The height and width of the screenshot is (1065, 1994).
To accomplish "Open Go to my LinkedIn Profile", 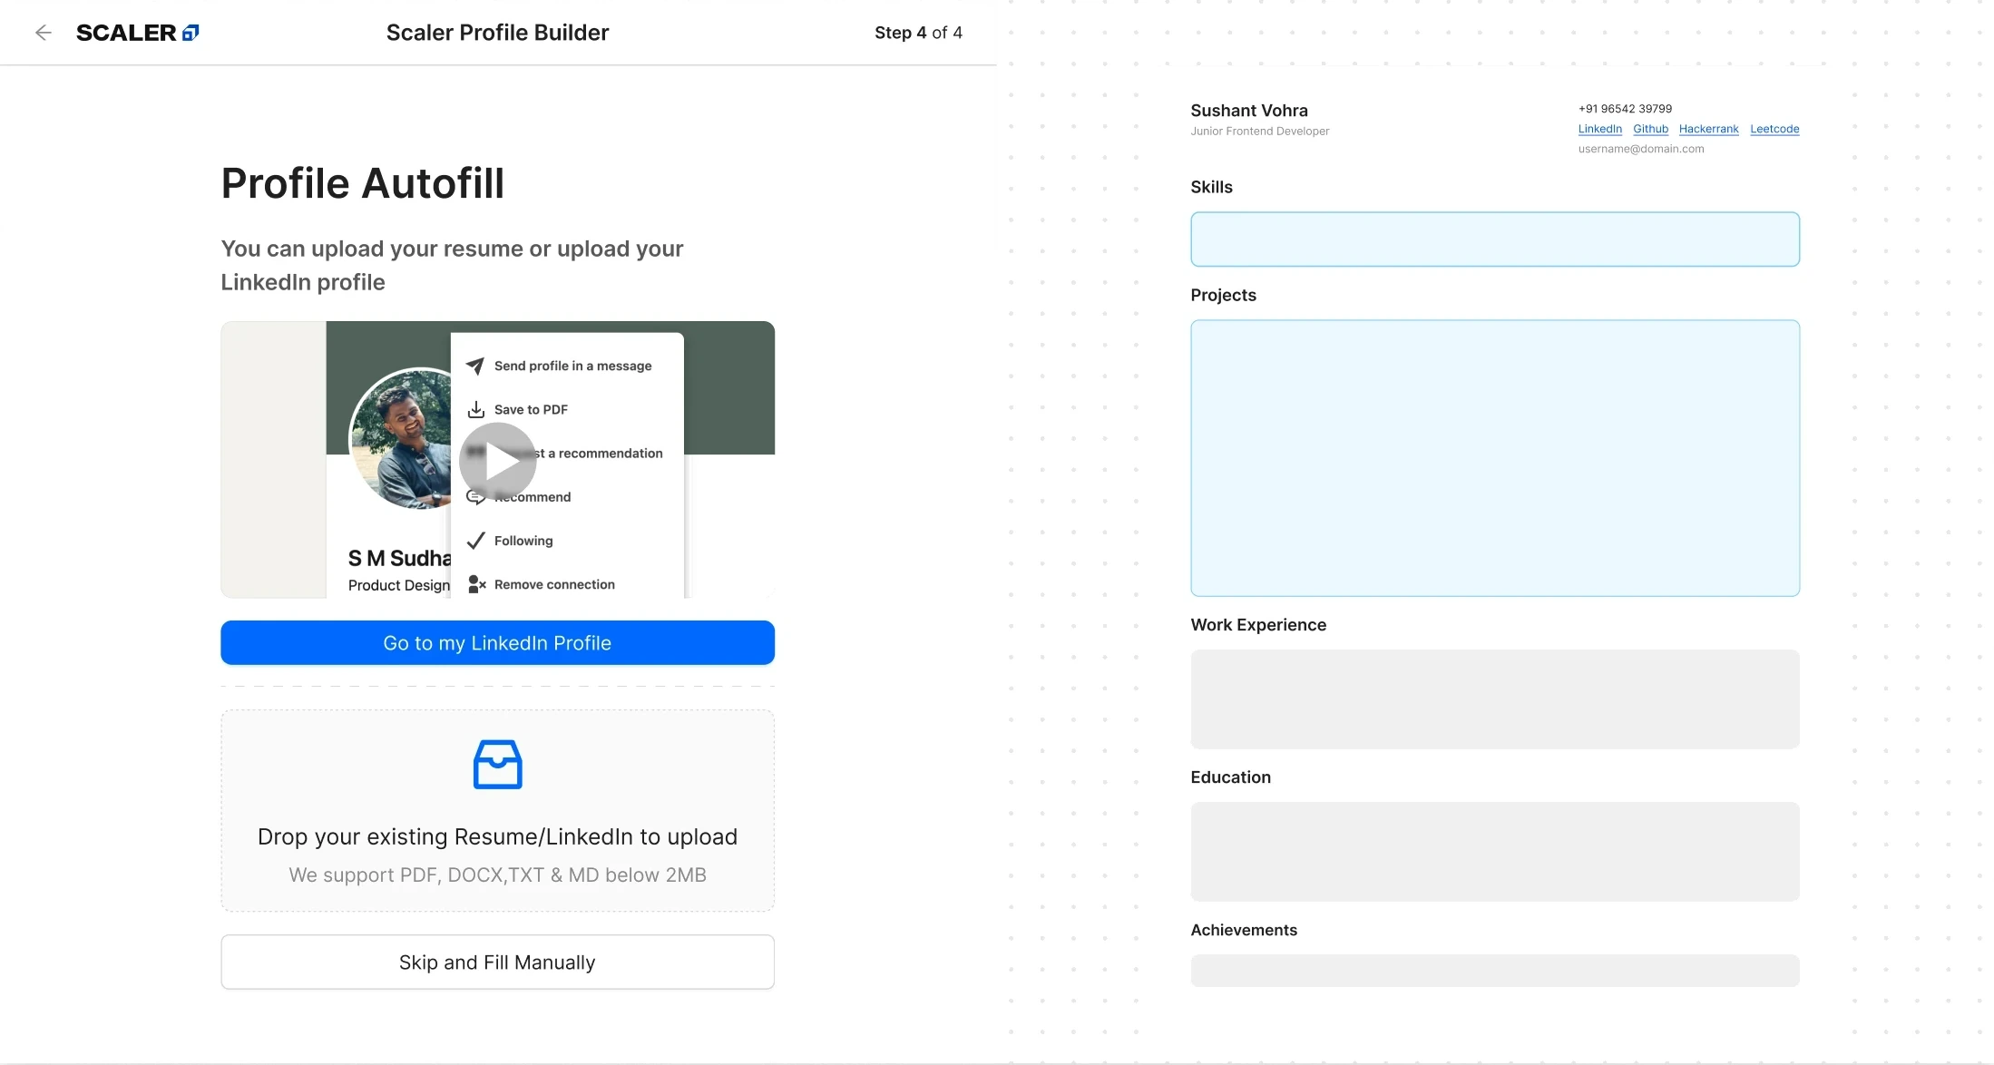I will click(x=497, y=642).
